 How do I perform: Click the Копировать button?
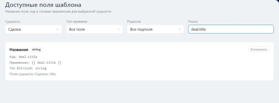click(x=259, y=49)
